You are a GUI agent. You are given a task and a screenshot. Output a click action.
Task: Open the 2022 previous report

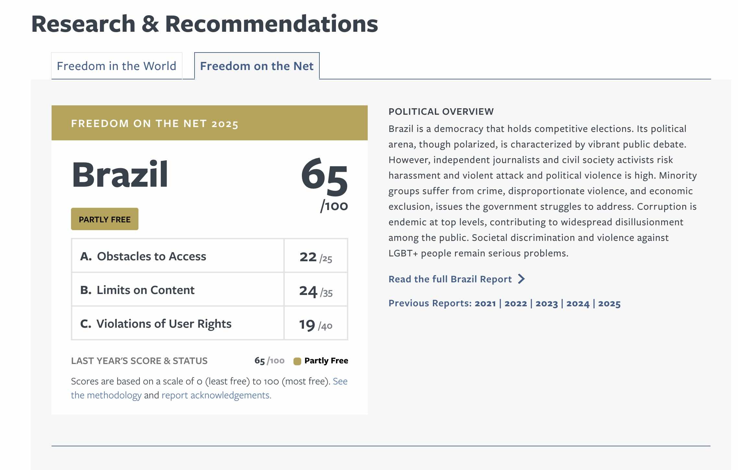click(516, 303)
